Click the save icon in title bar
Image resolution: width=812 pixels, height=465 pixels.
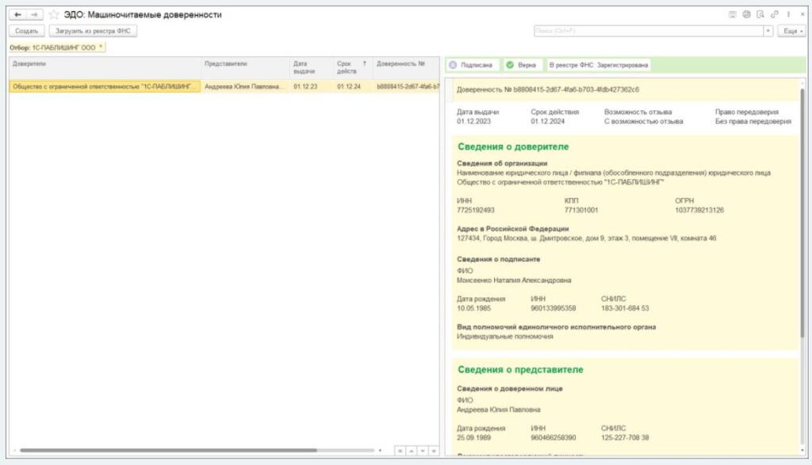coord(732,14)
